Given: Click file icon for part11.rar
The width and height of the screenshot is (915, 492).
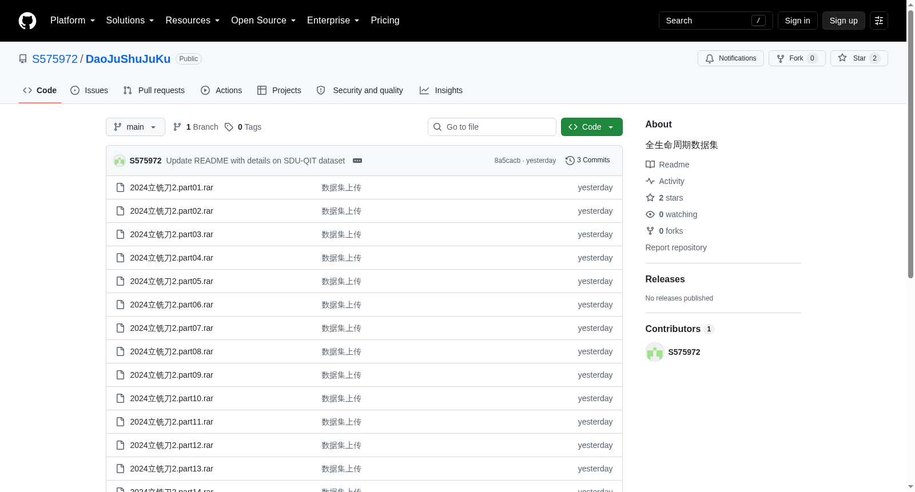Looking at the screenshot, I should point(120,422).
